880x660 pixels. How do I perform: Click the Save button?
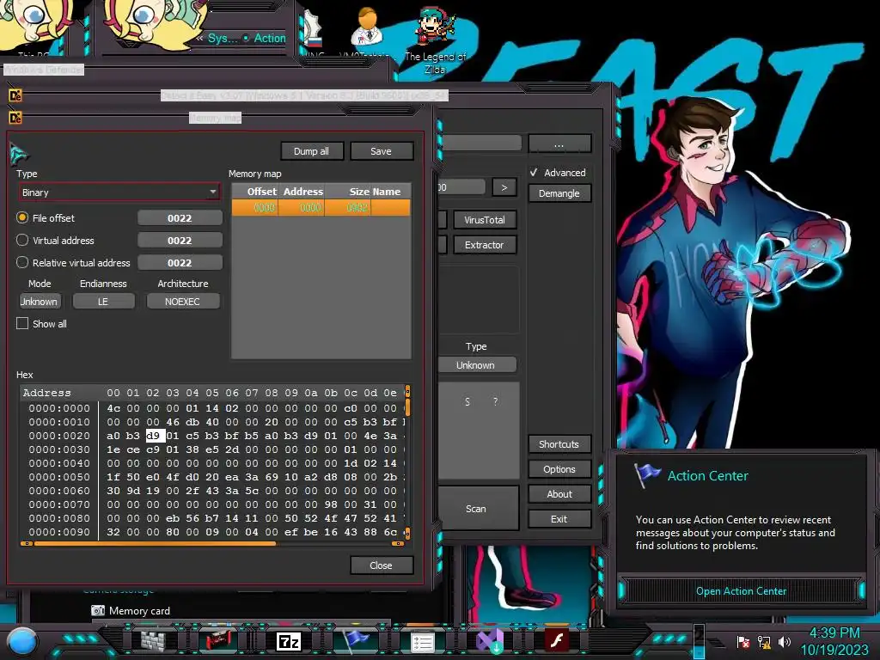(x=381, y=151)
